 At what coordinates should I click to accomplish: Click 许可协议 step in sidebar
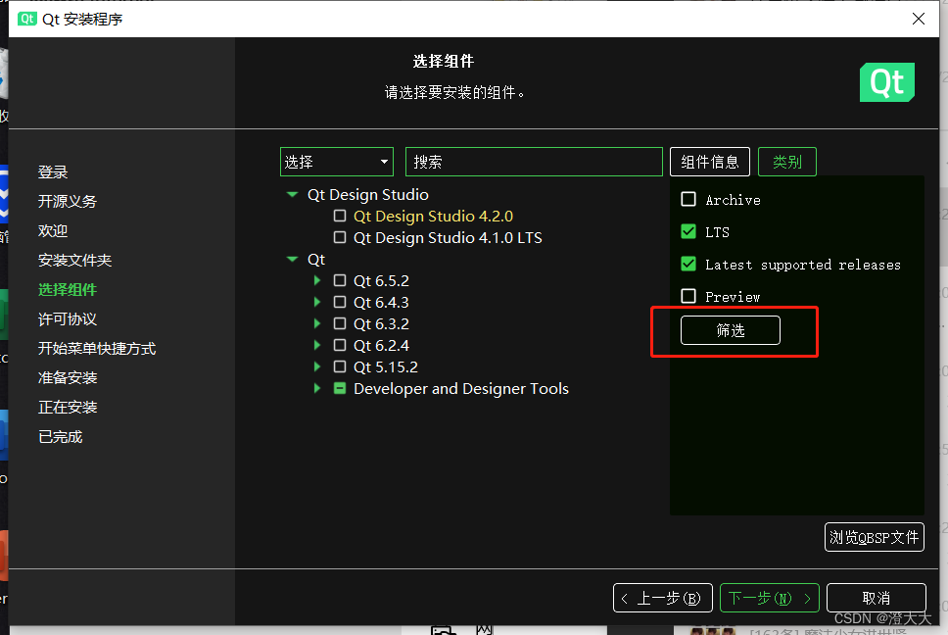(68, 318)
